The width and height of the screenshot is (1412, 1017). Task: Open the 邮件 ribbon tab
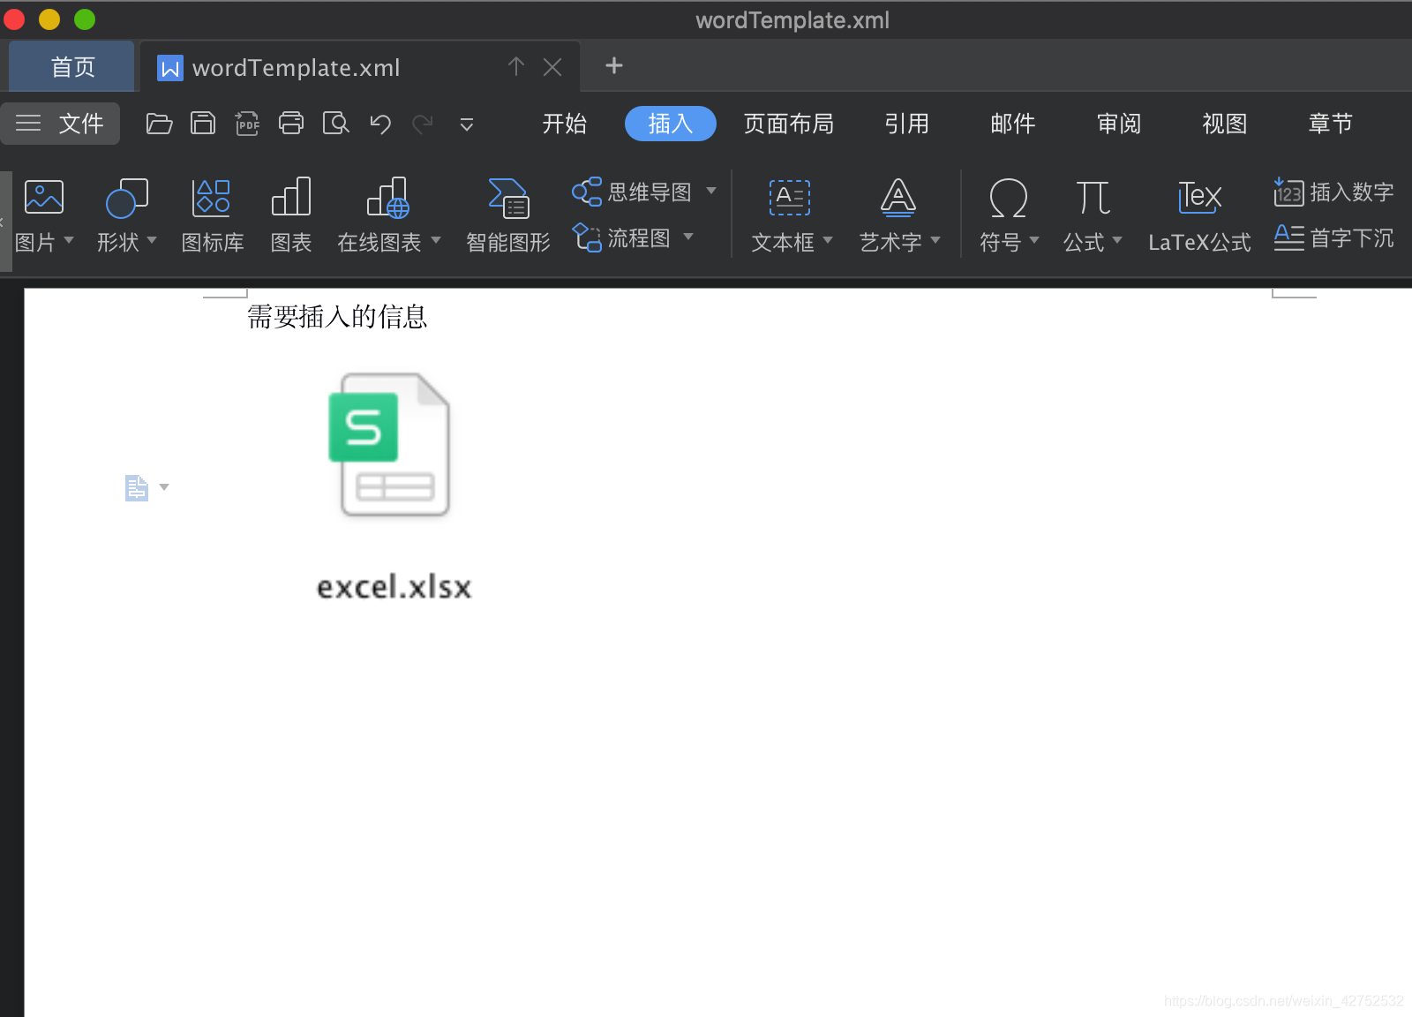[x=1013, y=124]
